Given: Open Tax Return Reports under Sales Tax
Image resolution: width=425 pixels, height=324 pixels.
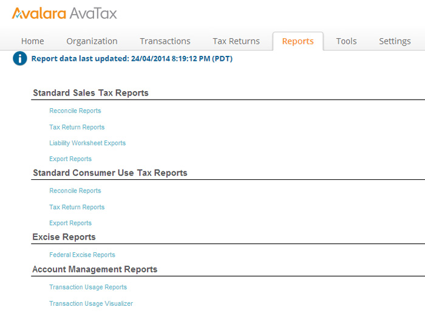Looking at the screenshot, I should point(77,127).
